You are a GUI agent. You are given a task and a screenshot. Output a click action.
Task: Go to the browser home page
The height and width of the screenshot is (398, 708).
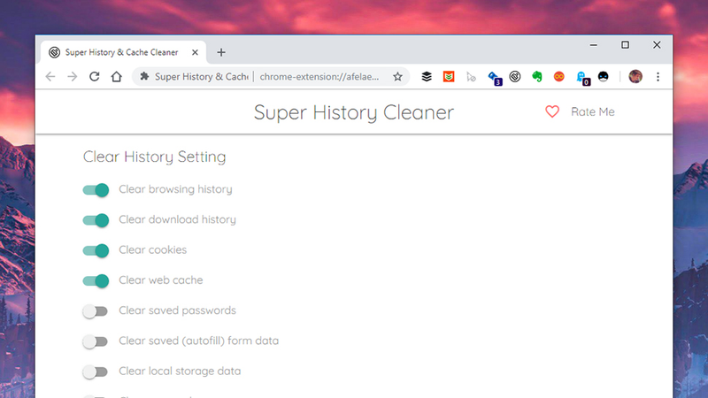117,77
